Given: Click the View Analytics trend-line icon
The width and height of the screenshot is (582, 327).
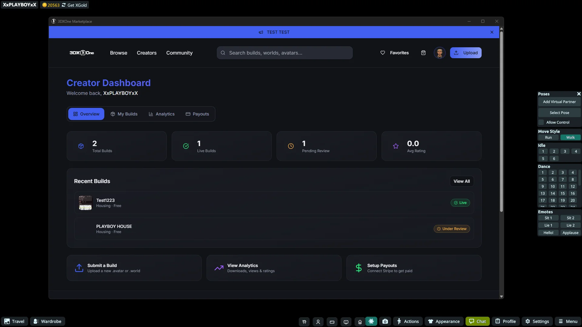Looking at the screenshot, I should coord(219,268).
